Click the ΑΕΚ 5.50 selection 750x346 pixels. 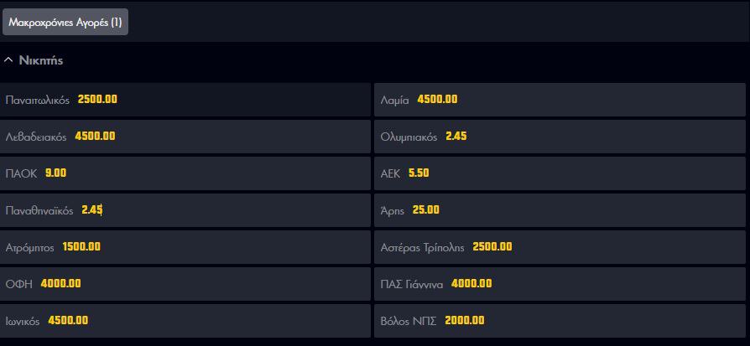(x=560, y=173)
